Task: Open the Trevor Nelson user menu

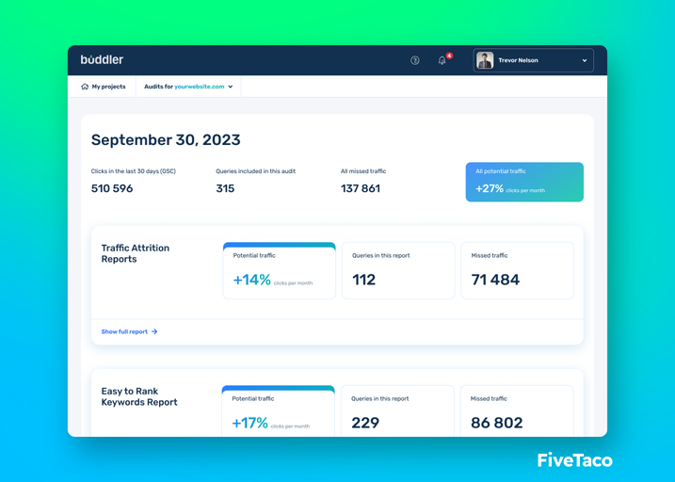Action: [x=534, y=60]
